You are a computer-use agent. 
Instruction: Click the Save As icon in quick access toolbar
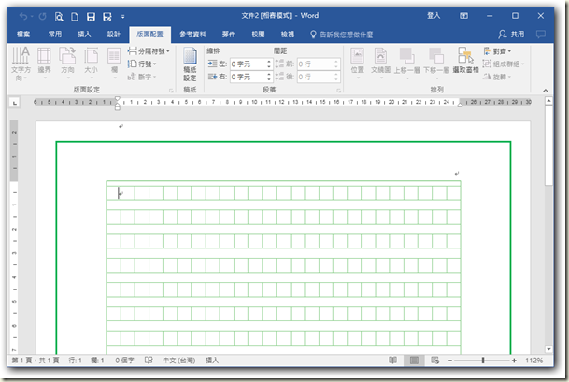pyautogui.click(x=107, y=16)
